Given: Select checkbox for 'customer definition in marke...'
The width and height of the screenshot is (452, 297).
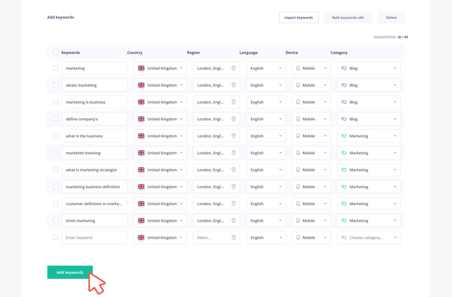Looking at the screenshot, I should click(x=56, y=204).
